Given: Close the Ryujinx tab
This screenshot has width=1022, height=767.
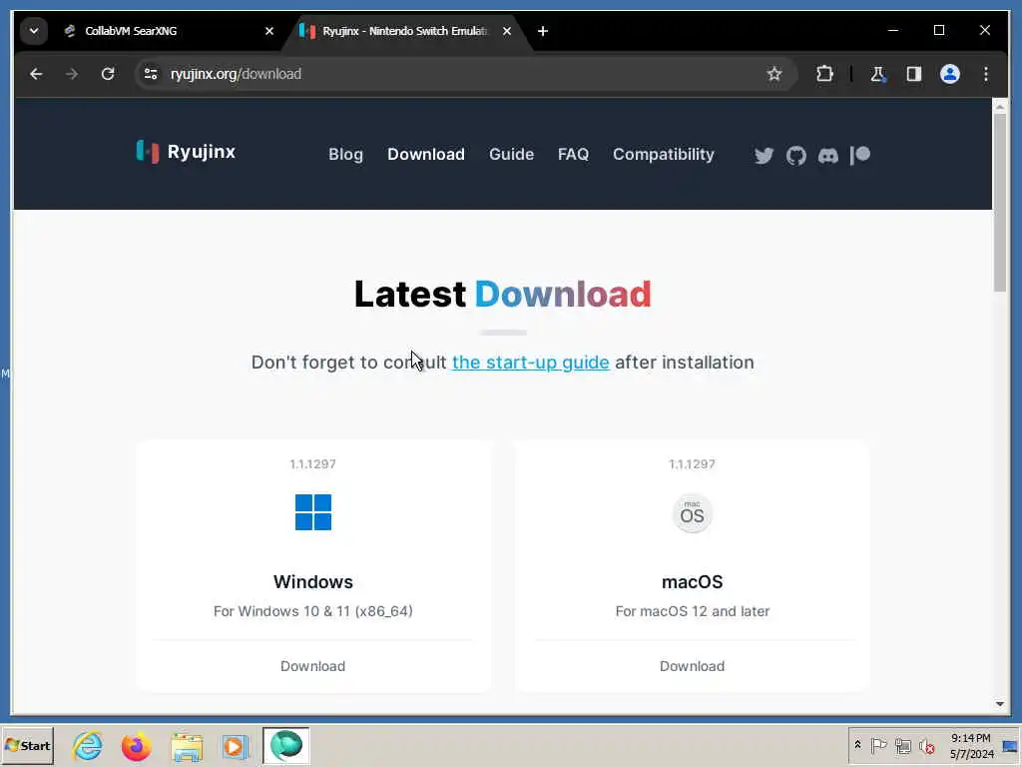Looking at the screenshot, I should [506, 31].
